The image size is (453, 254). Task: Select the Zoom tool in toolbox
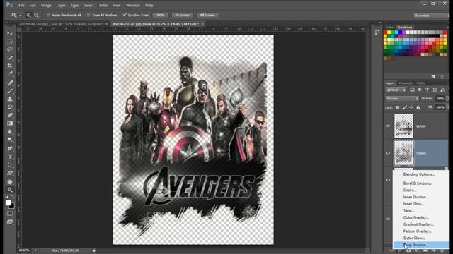click(10, 190)
